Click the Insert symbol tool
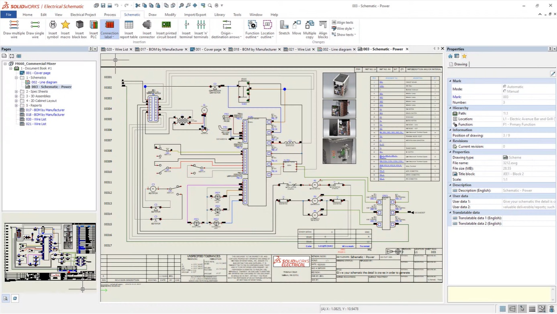 53,29
